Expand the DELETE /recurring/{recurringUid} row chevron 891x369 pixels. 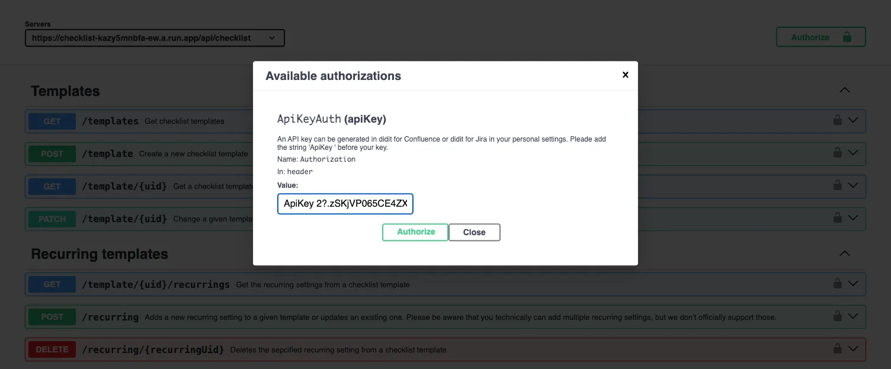point(853,349)
